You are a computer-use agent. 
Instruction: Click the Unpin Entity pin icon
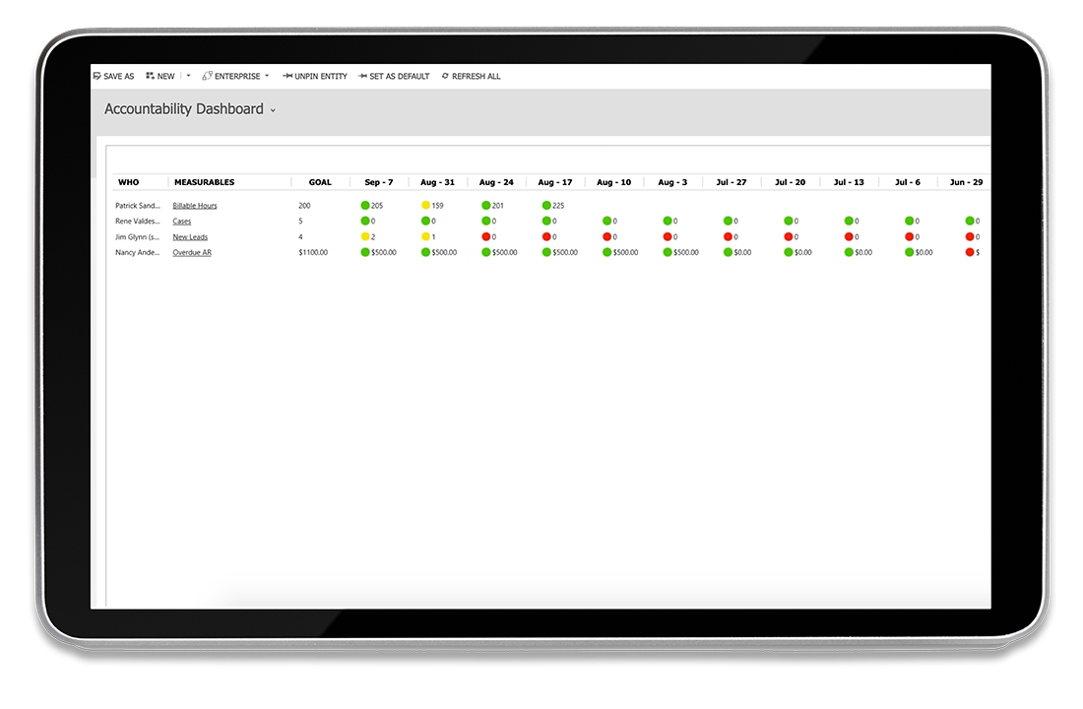(x=287, y=76)
